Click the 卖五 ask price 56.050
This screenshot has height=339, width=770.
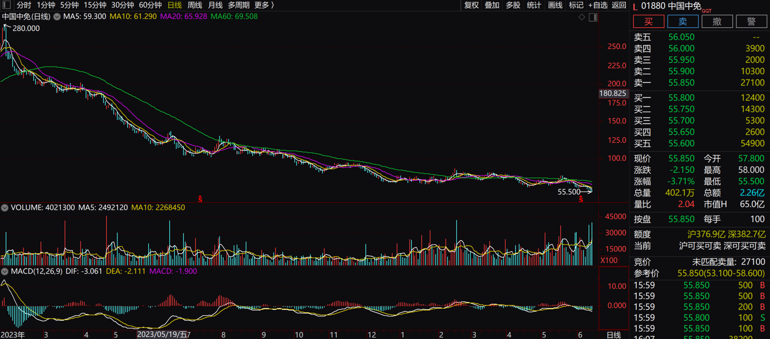tap(681, 37)
